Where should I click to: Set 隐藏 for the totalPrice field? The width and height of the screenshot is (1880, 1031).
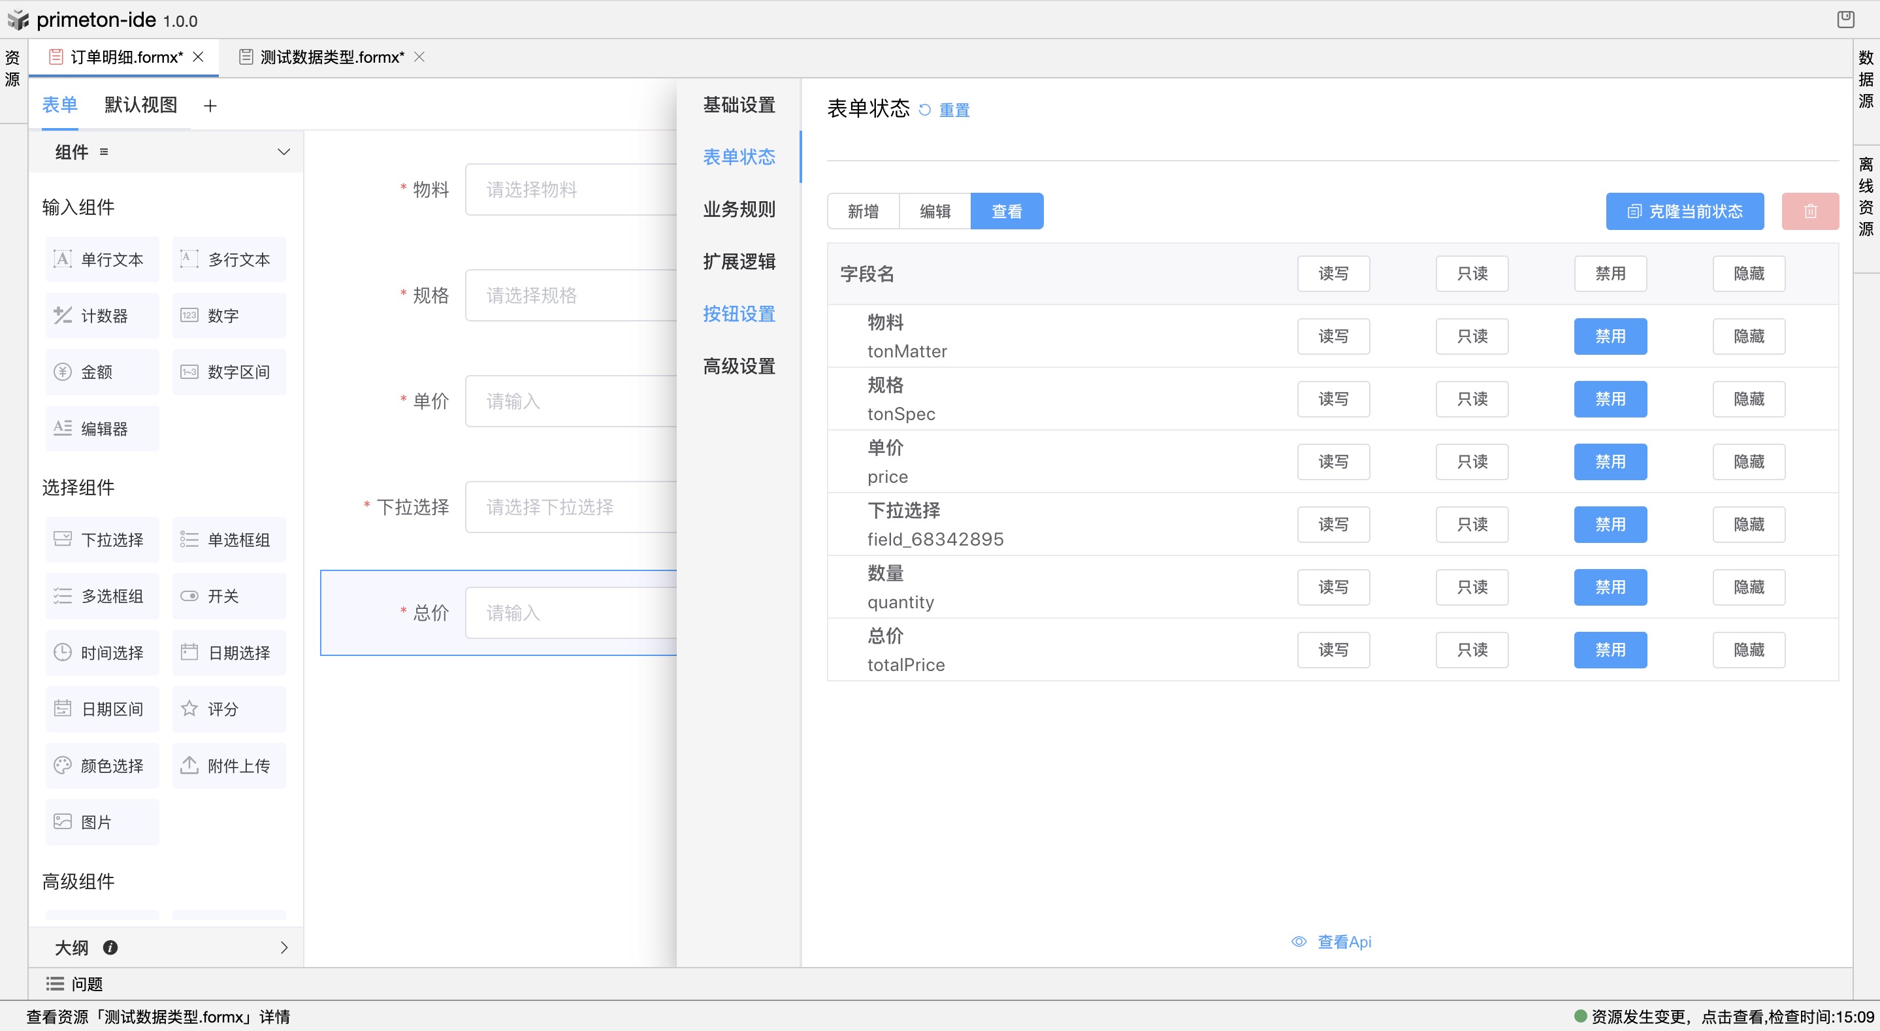[1748, 649]
